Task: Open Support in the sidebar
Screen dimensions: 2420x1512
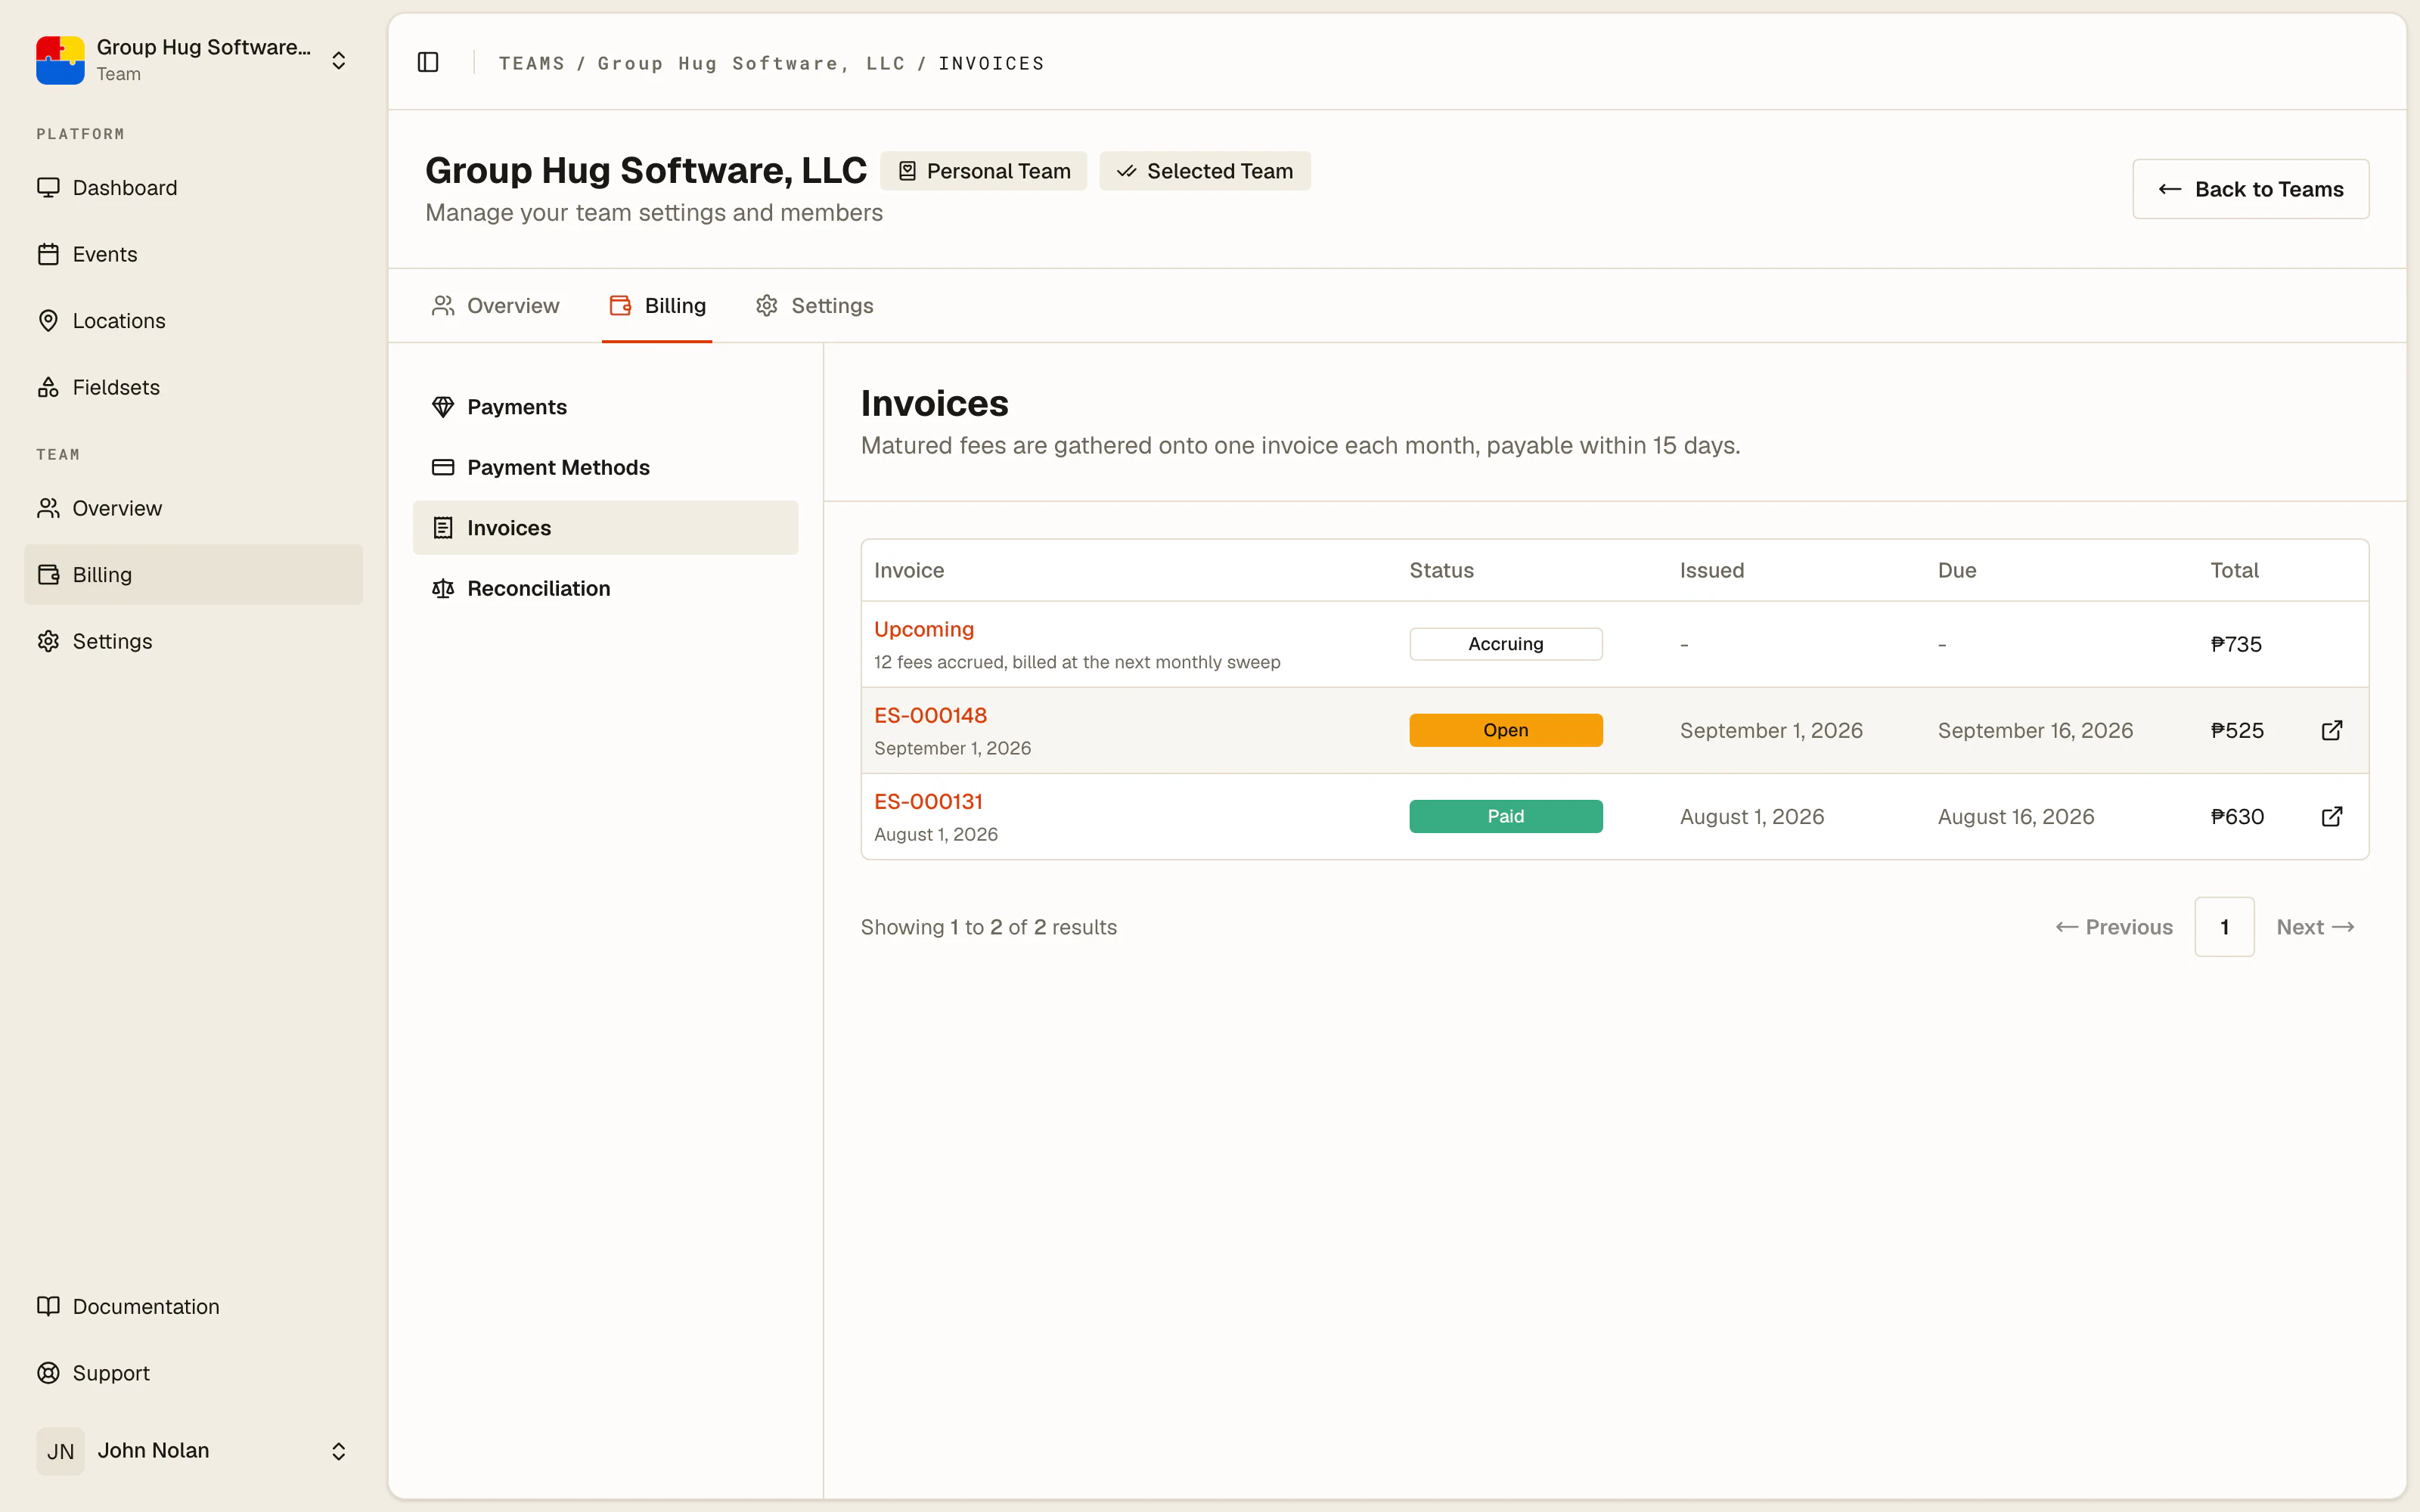Action: click(x=193, y=1373)
